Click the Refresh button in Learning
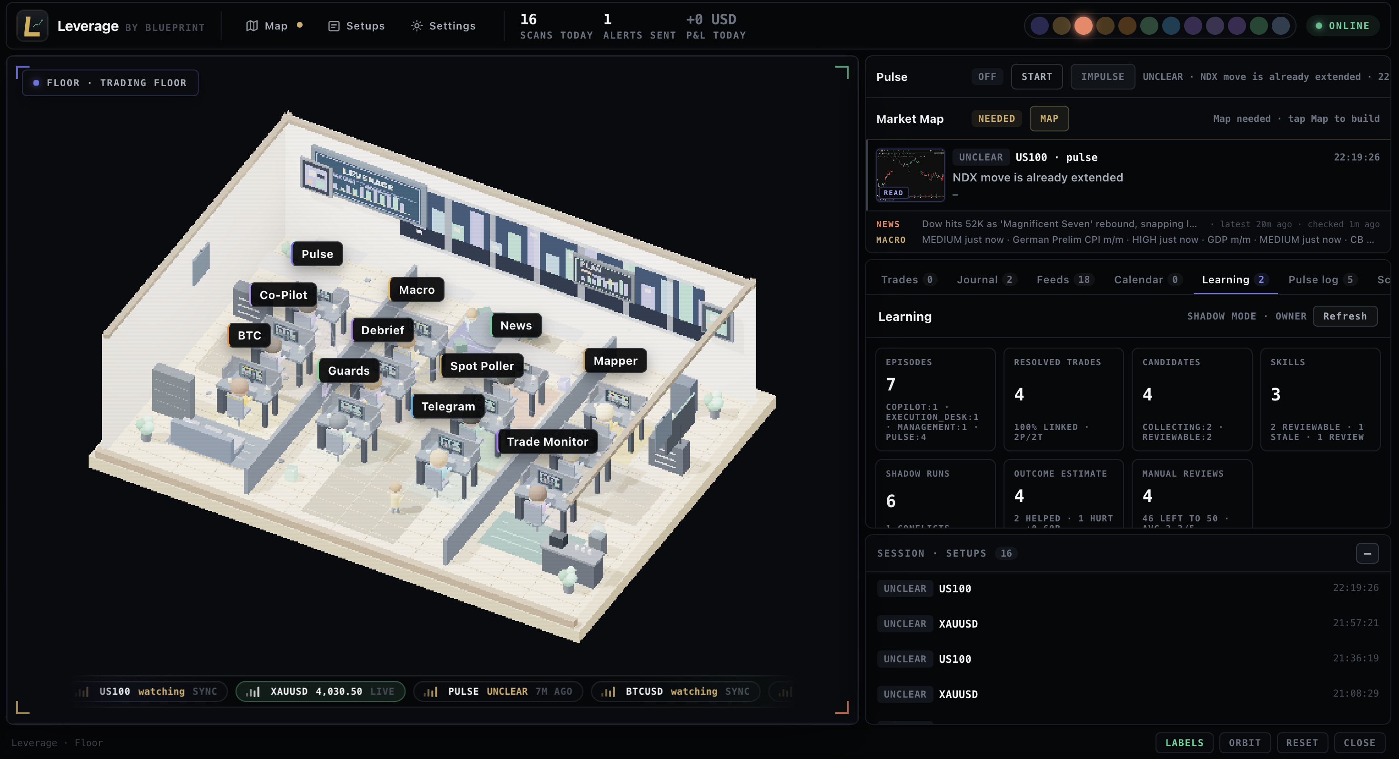This screenshot has height=759, width=1399. pos(1345,316)
